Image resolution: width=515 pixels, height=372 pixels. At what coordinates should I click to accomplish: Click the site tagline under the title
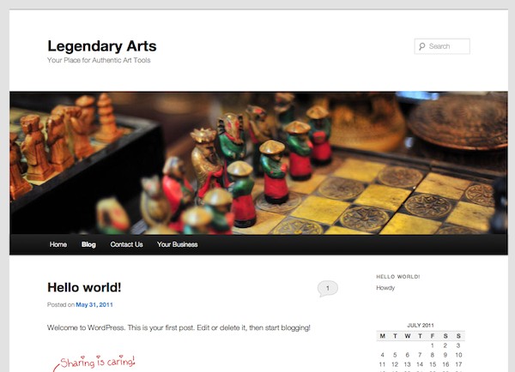pos(99,60)
